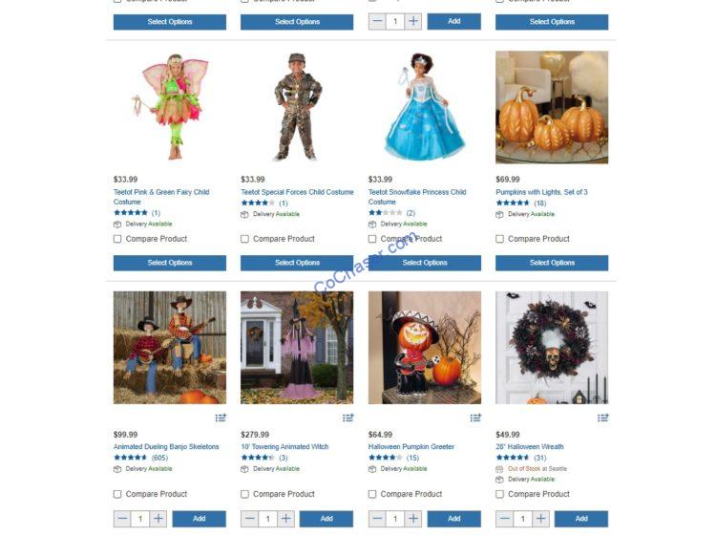Open Halloween Pumpkin Greeter product link
Image resolution: width=716 pixels, height=536 pixels.
tap(411, 446)
